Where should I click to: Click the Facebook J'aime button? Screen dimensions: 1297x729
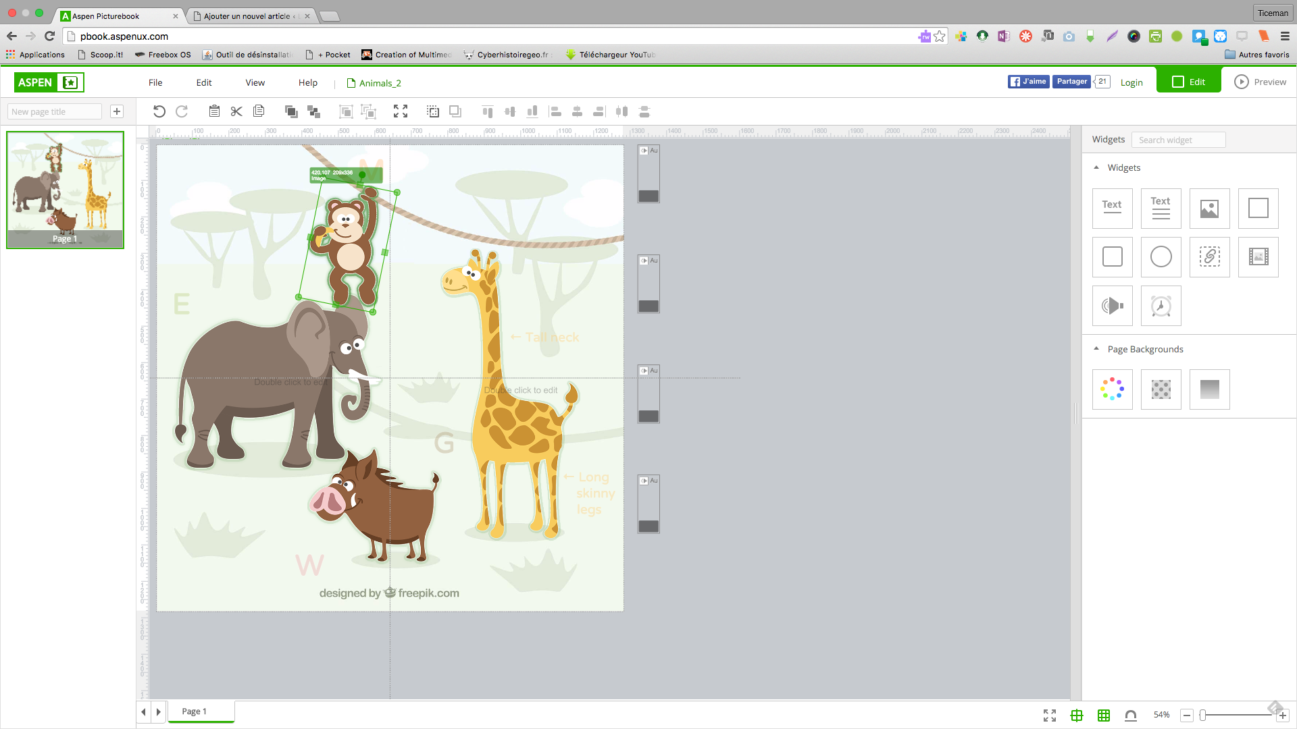coord(1029,82)
